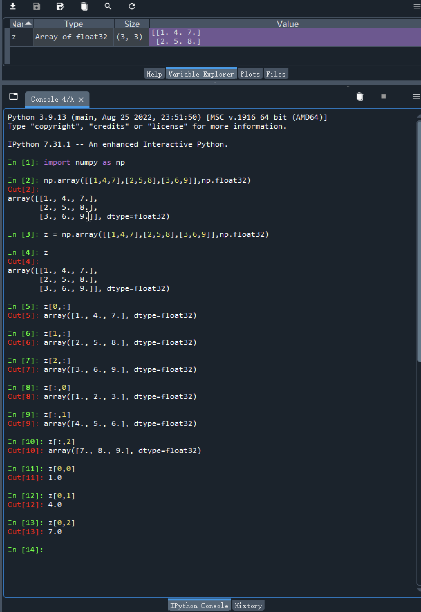421x612 pixels.
Task: Click the Out[11] value 1.0
Action: 55,478
